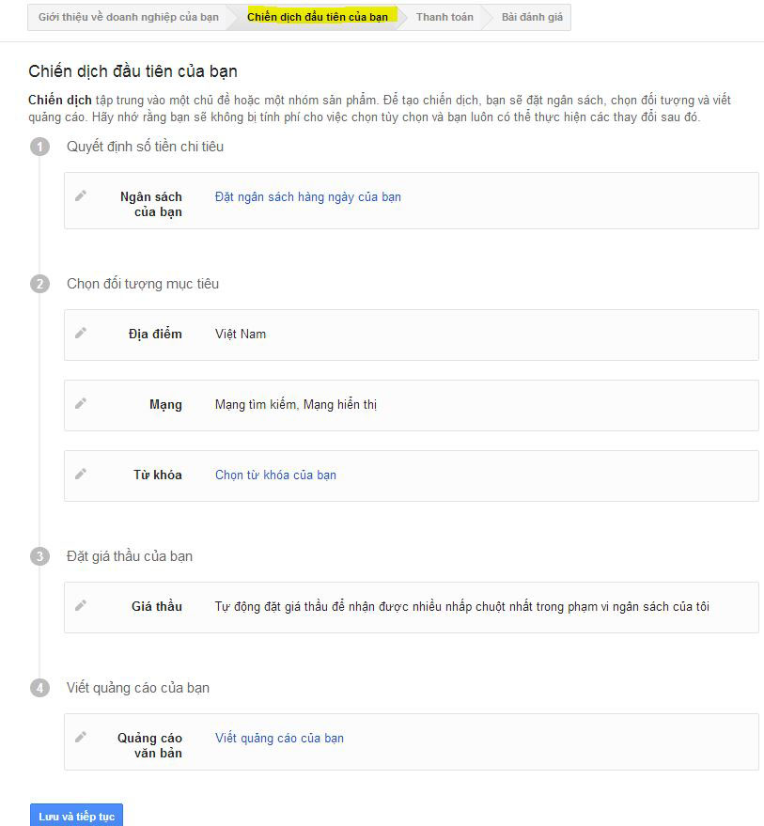Click the edit pencil next to Địa điểm
Image resolution: width=764 pixels, height=826 pixels.
[81, 333]
